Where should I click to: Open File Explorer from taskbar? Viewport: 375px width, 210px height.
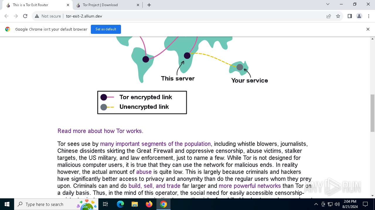pos(134,204)
